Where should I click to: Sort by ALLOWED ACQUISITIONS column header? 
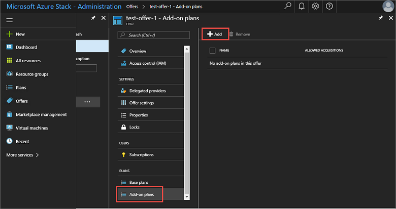(x=324, y=51)
